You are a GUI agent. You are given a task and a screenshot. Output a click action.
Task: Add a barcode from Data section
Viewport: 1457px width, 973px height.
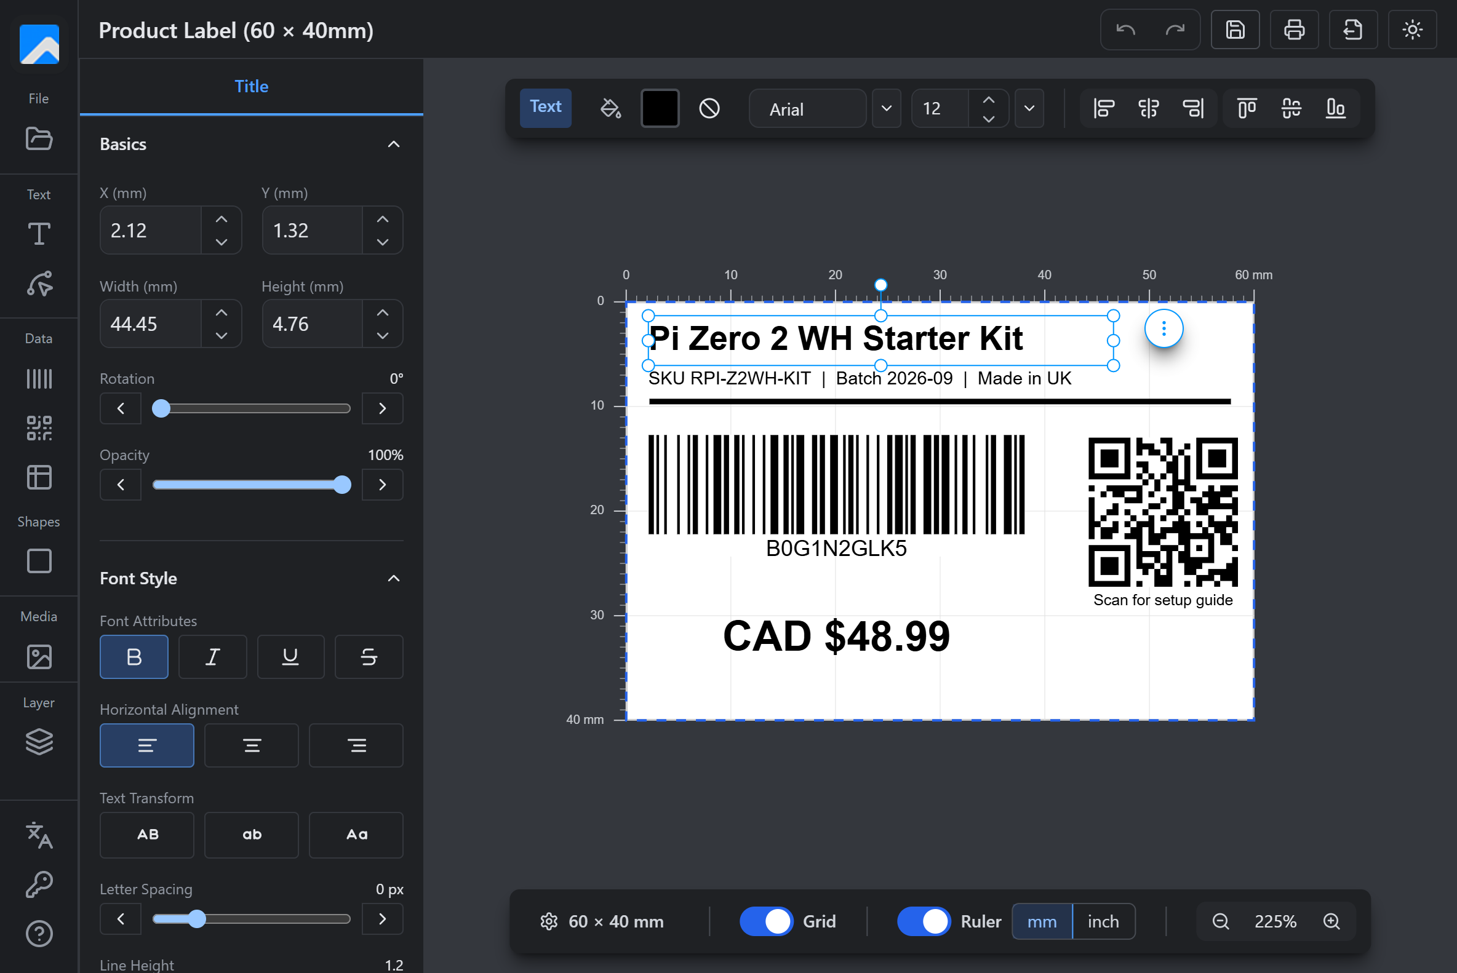click(x=39, y=378)
